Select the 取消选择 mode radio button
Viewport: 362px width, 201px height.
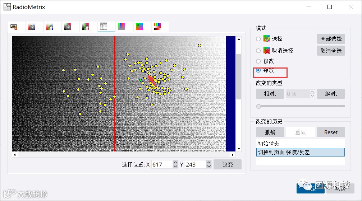tap(258, 51)
